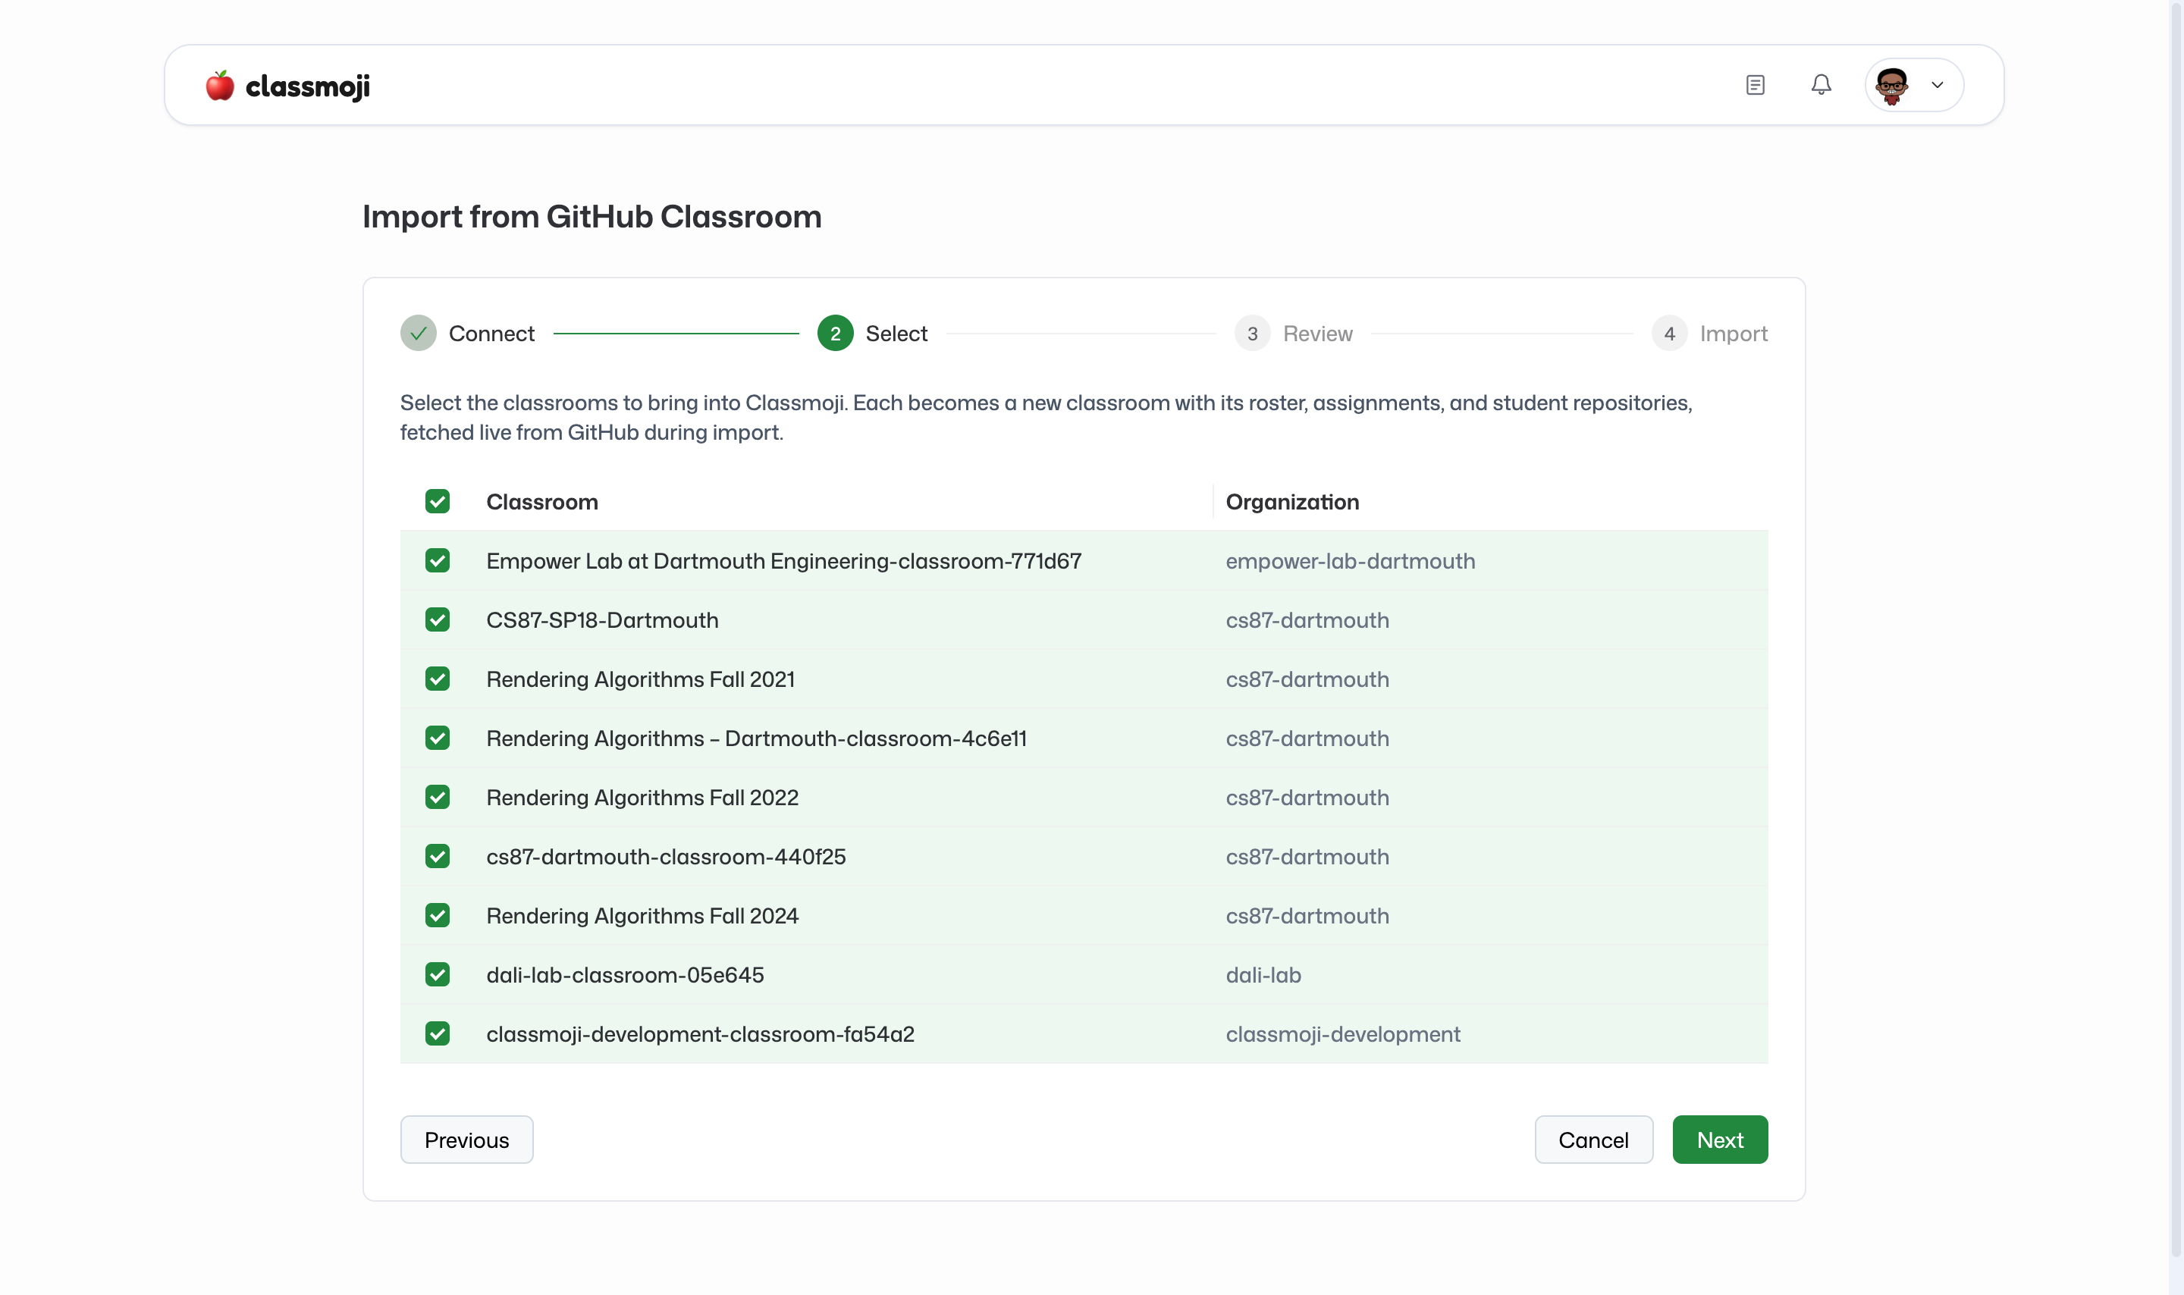Image resolution: width=2184 pixels, height=1295 pixels.
Task: Toggle Rendering Algorithms Fall 2021 checkbox
Action: click(437, 679)
